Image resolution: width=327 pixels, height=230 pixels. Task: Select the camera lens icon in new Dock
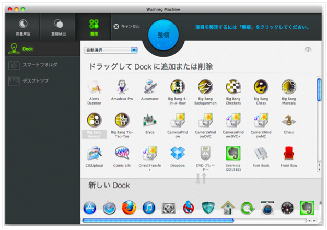(x=267, y=208)
